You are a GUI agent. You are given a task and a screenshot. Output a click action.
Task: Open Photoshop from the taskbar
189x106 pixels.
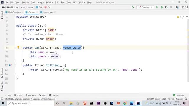coord(112,103)
